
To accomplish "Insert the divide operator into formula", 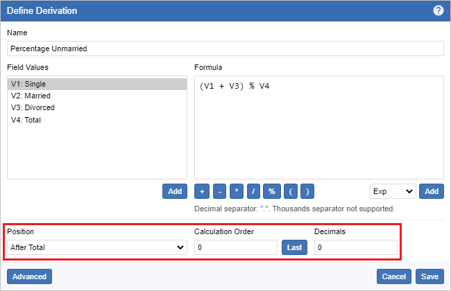I will click(x=254, y=191).
